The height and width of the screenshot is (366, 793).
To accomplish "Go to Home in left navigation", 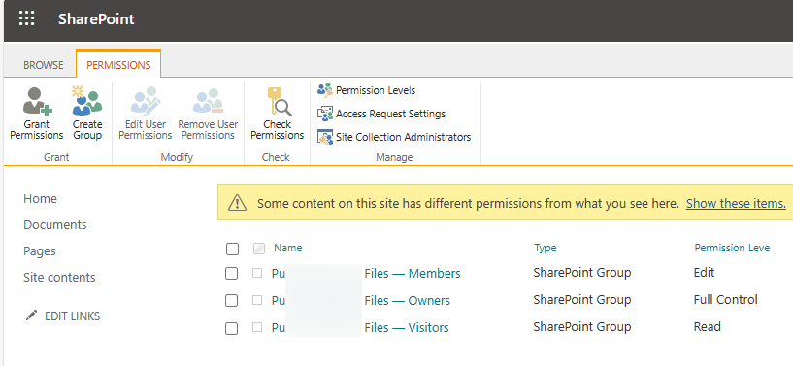I will pos(40,199).
